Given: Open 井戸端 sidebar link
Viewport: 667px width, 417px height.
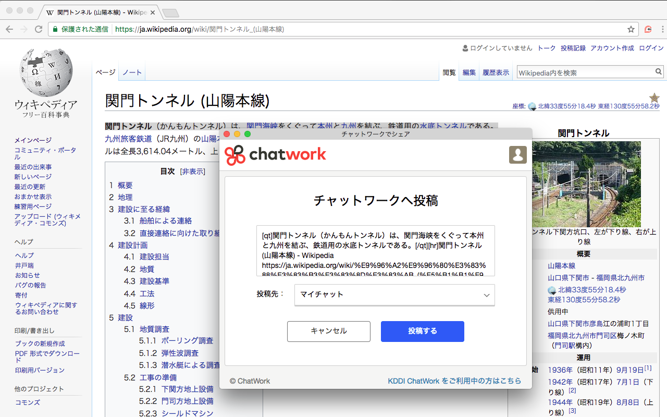Looking at the screenshot, I should 24,265.
